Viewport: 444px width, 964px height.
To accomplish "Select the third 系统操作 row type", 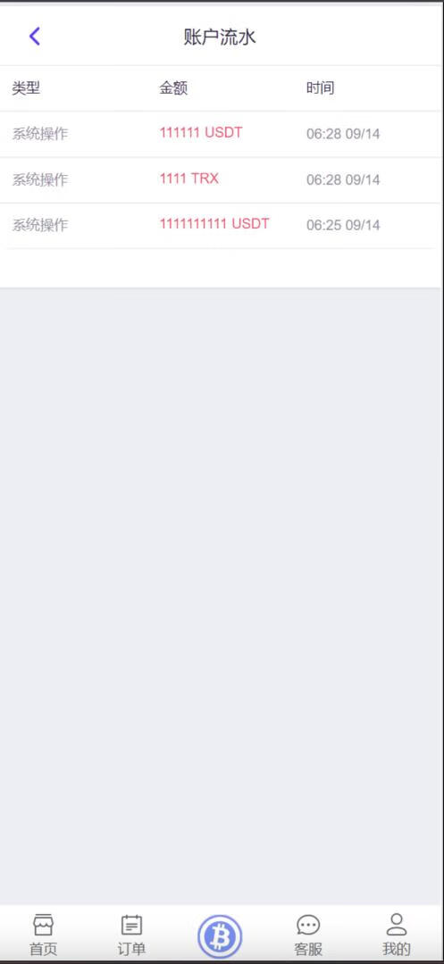I will pos(40,225).
